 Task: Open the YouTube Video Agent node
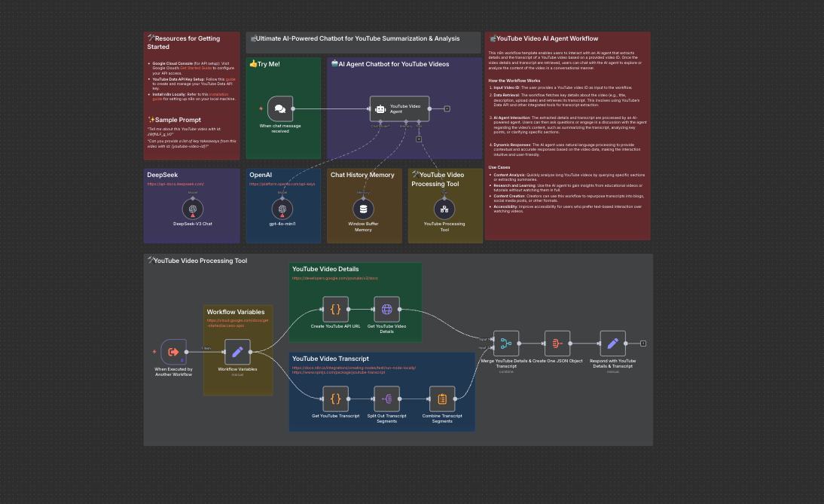pos(399,108)
